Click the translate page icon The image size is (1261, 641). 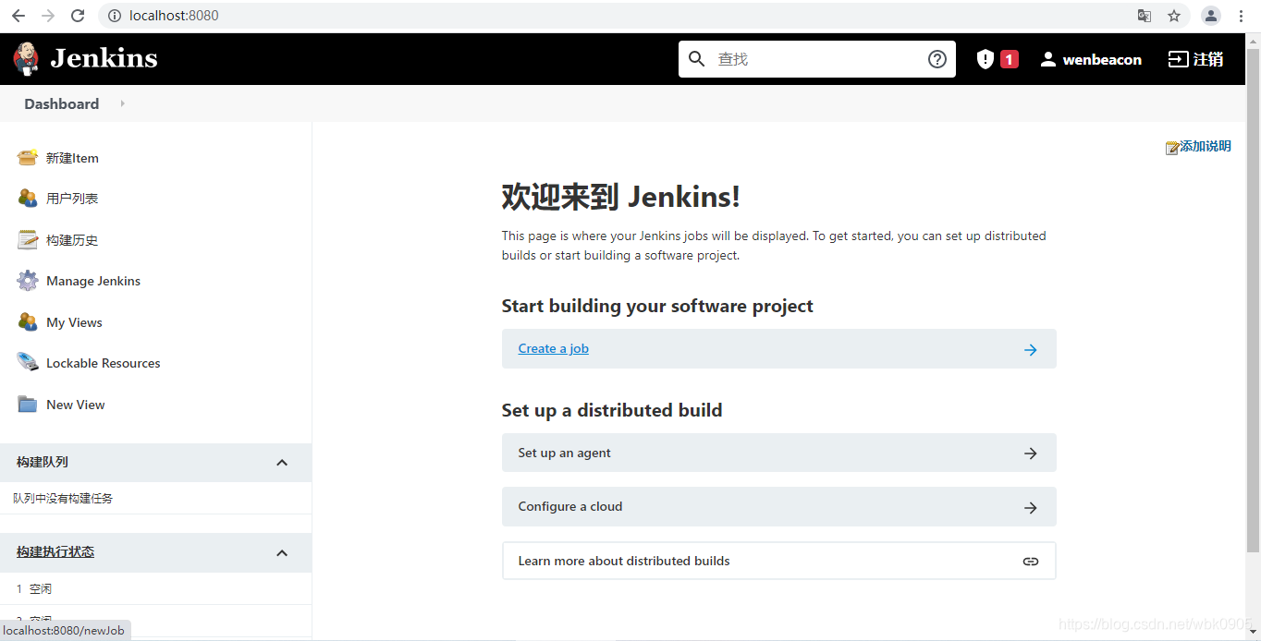coord(1145,16)
